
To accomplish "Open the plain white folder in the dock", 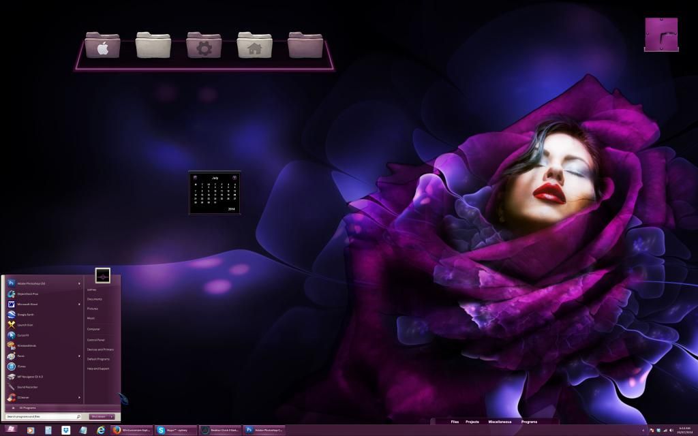I will [x=153, y=45].
